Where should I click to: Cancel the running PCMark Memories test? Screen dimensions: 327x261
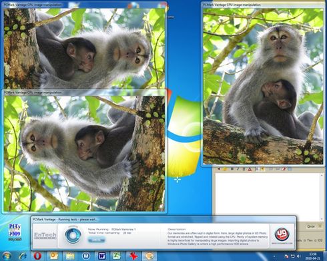click(x=96, y=240)
